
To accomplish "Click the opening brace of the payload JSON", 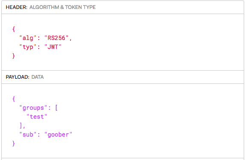I will [14, 99].
